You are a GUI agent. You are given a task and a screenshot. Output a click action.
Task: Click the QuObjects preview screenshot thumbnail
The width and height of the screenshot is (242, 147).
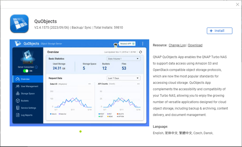click(79, 83)
